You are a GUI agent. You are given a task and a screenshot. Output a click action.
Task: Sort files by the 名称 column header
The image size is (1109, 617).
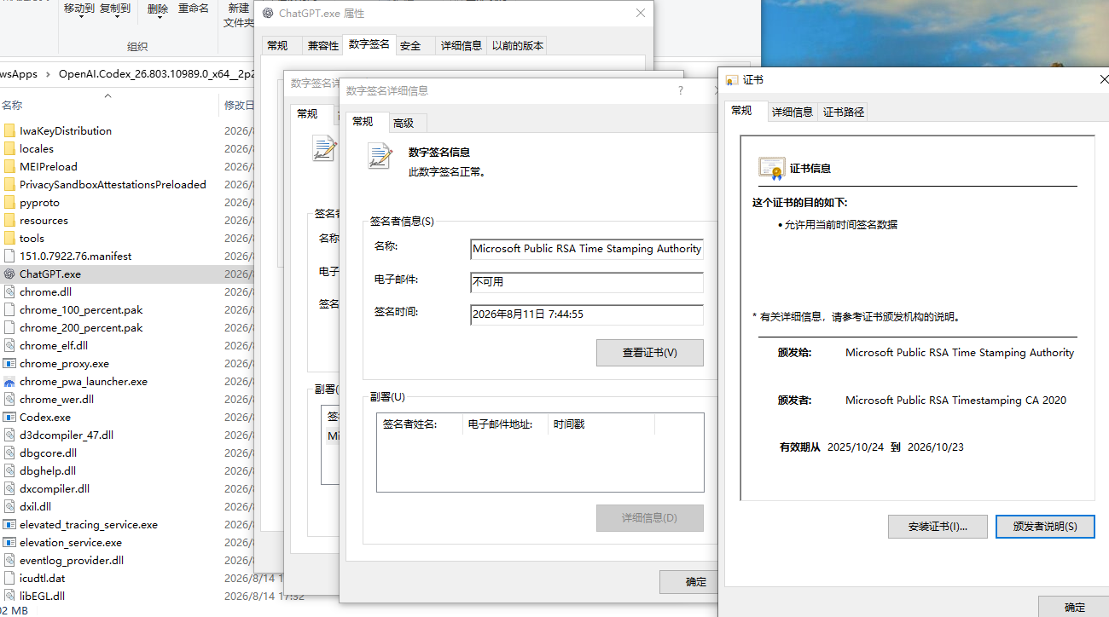pos(12,105)
